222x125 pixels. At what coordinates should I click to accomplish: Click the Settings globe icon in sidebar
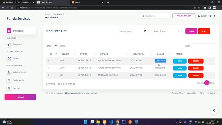point(9,88)
